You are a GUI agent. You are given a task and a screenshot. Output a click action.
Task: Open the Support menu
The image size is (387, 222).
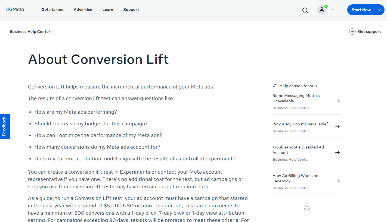[131, 9]
